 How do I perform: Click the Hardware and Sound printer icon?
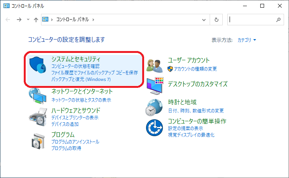point(38,117)
